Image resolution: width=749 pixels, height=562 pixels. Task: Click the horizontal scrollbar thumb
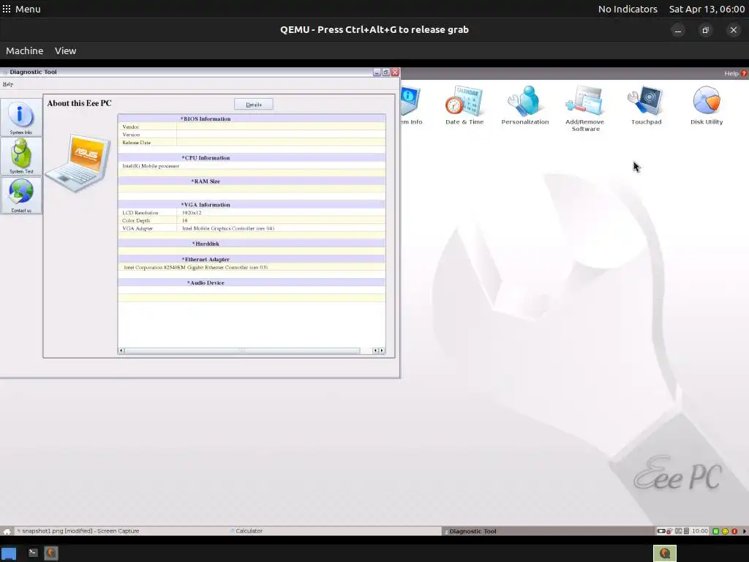click(x=241, y=351)
